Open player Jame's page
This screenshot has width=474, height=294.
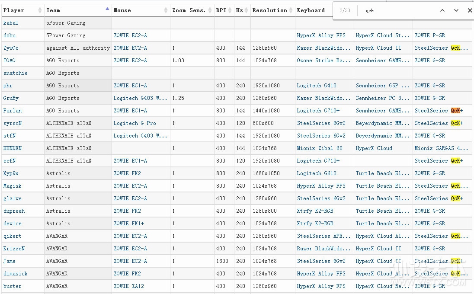coord(10,261)
